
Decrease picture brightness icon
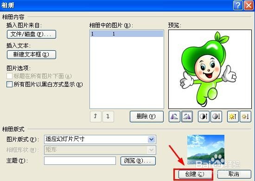click(x=245, y=116)
